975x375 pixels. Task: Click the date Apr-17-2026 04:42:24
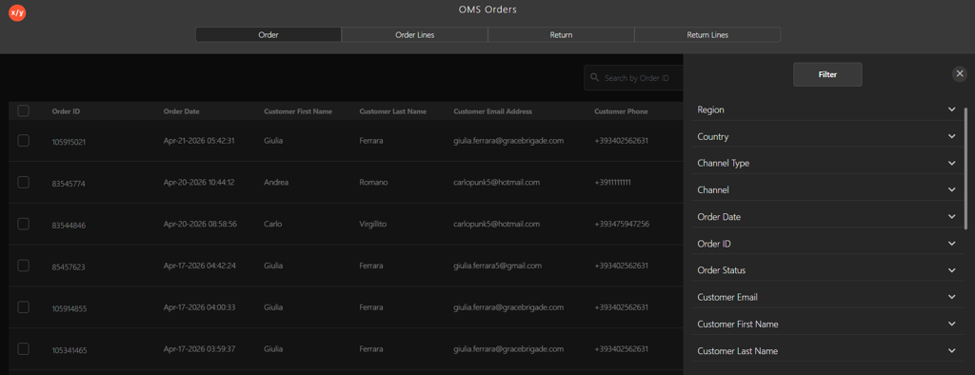coord(200,266)
